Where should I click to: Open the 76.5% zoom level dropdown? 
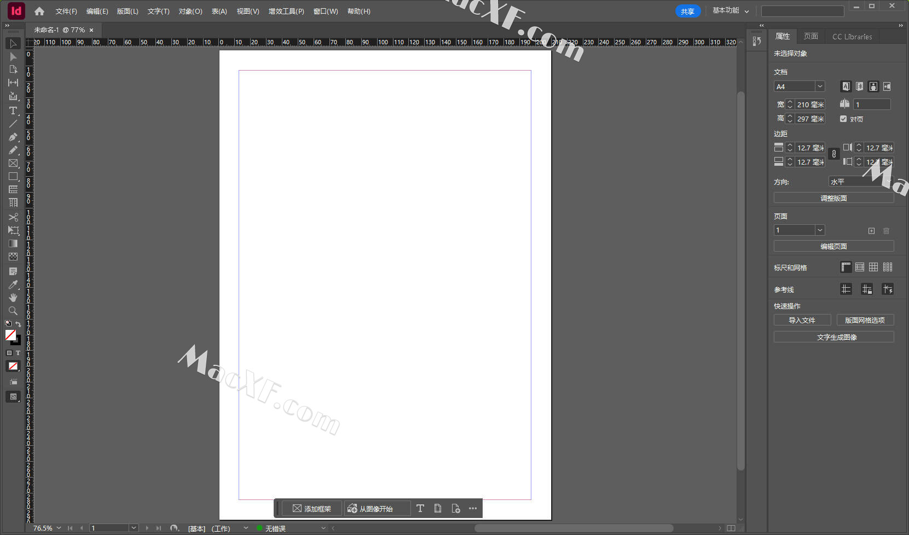59,528
